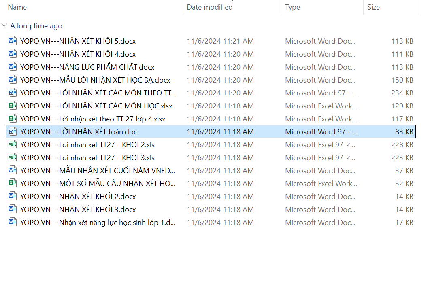430x282 pixels.
Task: Click Excel icon of TT 27 lớp 4.xlsx
Action: coord(13,119)
